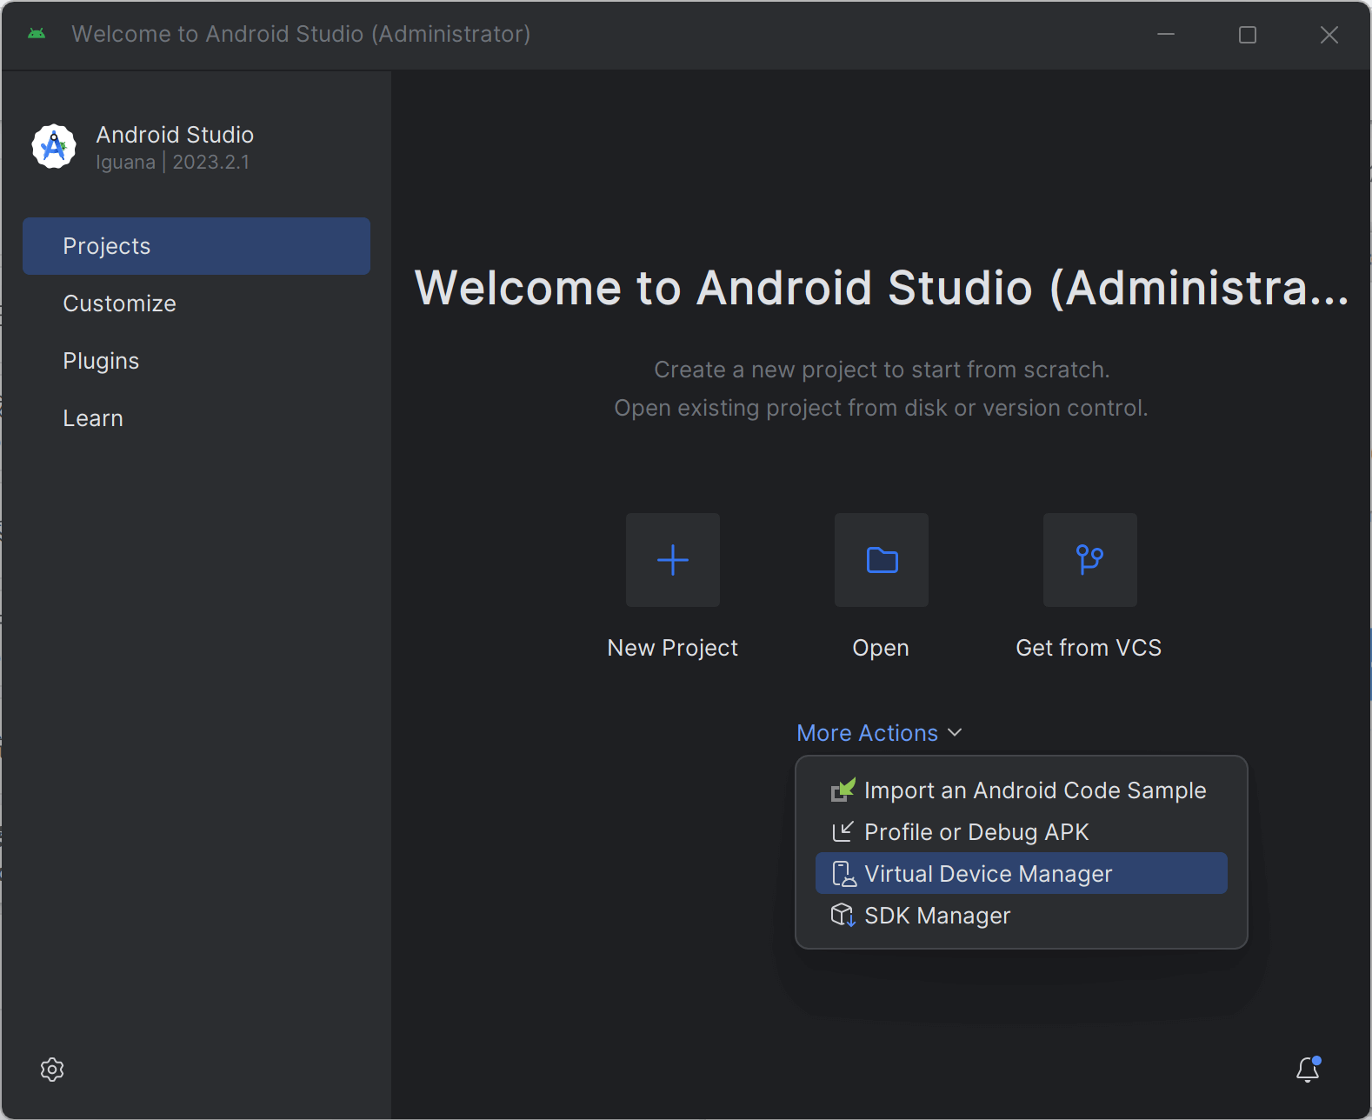Click the New Project text label
The width and height of the screenshot is (1372, 1120).
point(672,648)
